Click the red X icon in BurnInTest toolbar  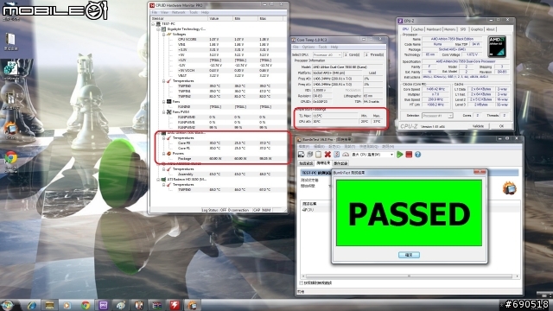coord(327,155)
